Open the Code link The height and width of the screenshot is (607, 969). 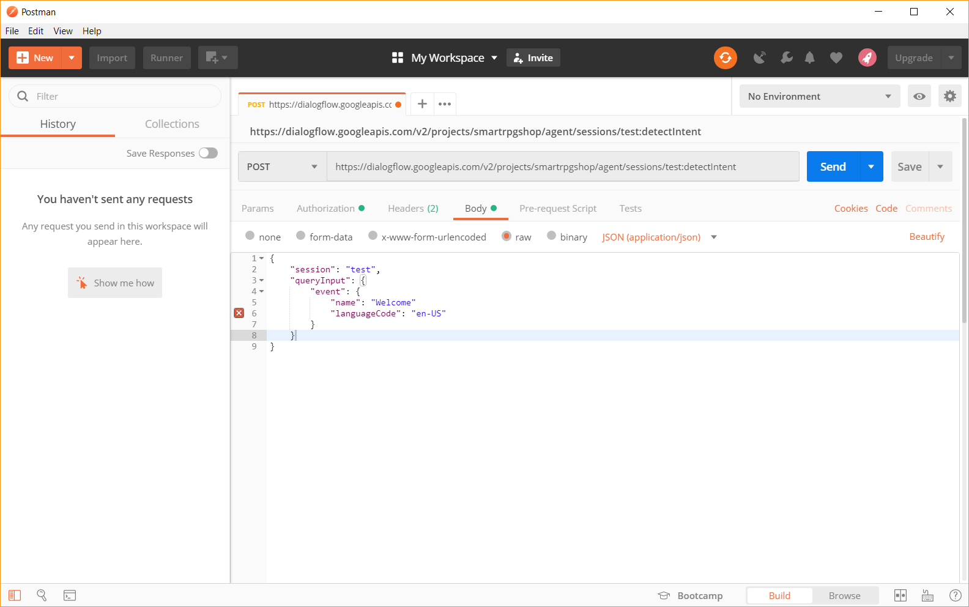pos(886,208)
